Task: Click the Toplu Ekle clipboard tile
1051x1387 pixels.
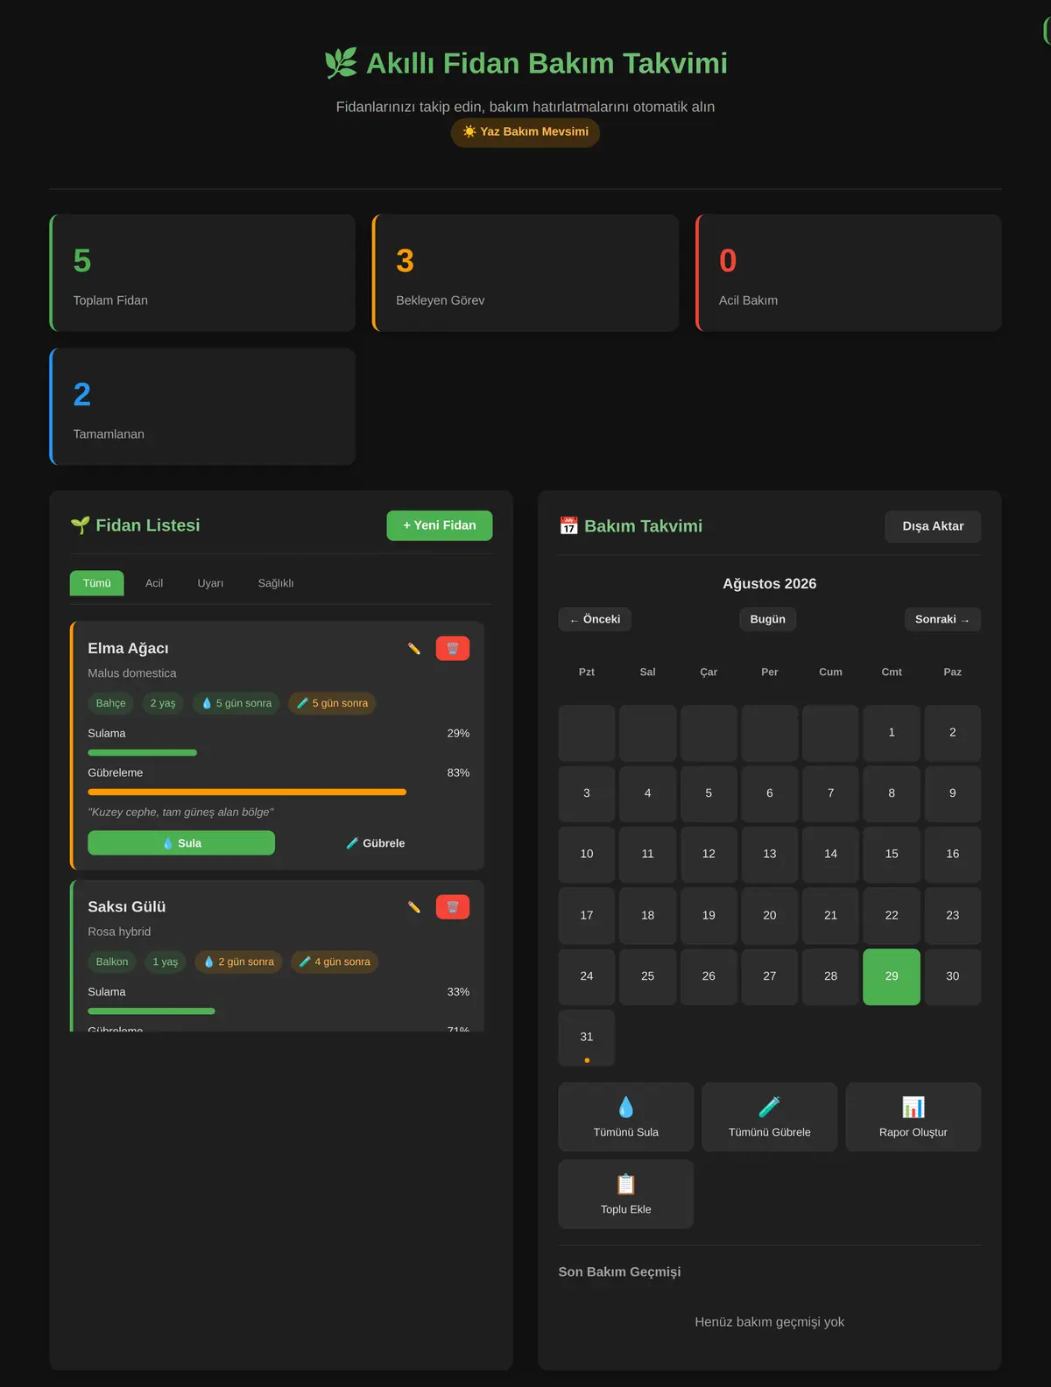Action: coord(626,1194)
